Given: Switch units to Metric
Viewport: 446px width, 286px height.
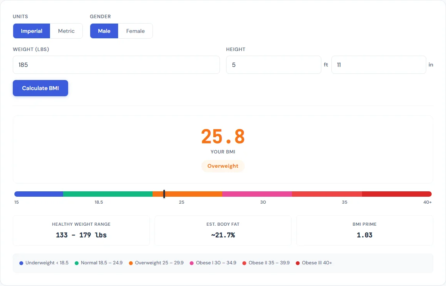Looking at the screenshot, I should tap(66, 31).
